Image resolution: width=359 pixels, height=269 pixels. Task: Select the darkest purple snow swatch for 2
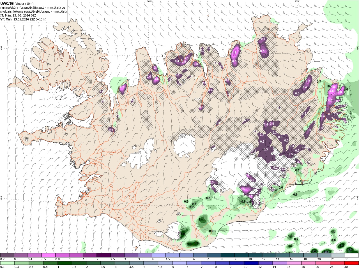tap(103, 255)
